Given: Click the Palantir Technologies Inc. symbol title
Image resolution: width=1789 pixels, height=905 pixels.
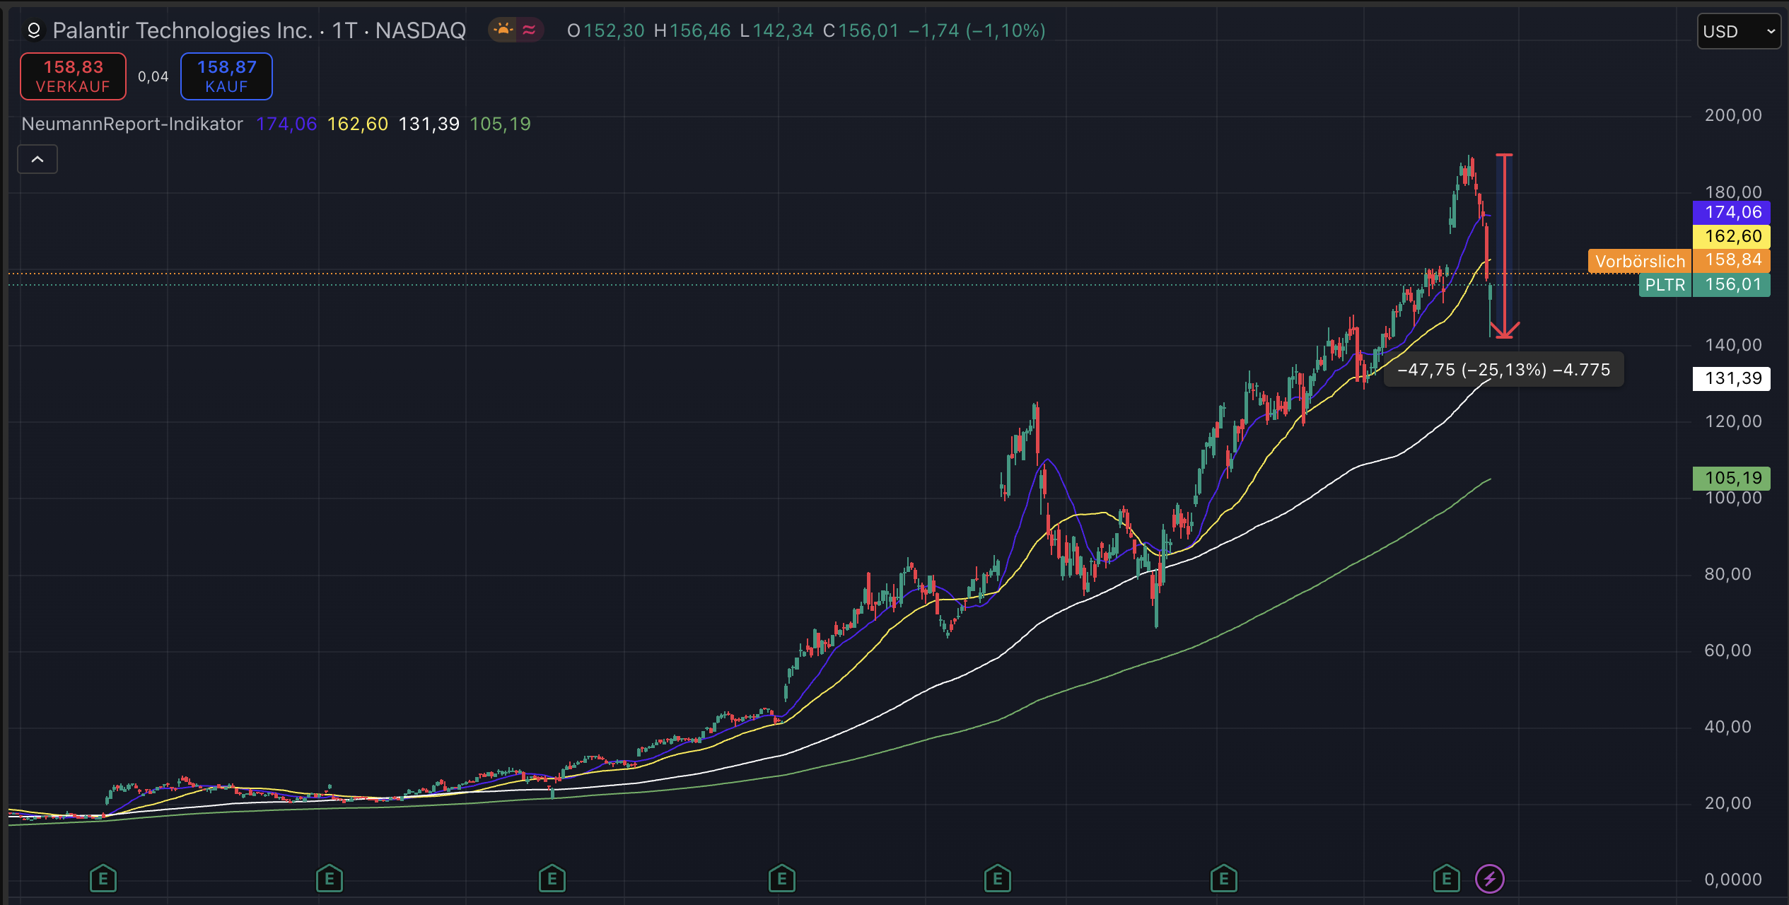Looking at the screenshot, I should (x=182, y=30).
